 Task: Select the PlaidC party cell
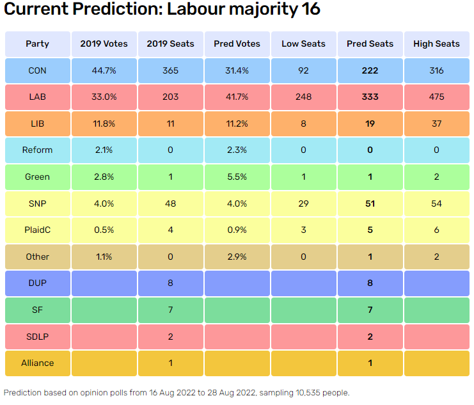[x=37, y=230]
